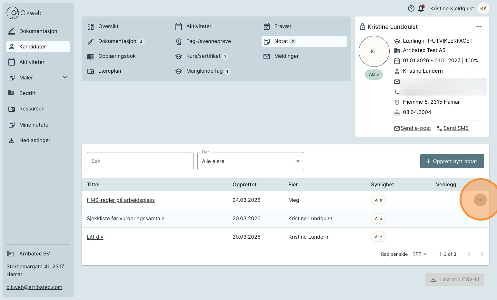The image size is (497, 300).
Task: Open row options for HMS-regler note
Action: coord(480,200)
